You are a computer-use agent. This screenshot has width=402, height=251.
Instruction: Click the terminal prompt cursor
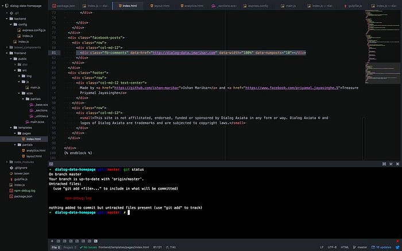129,213
